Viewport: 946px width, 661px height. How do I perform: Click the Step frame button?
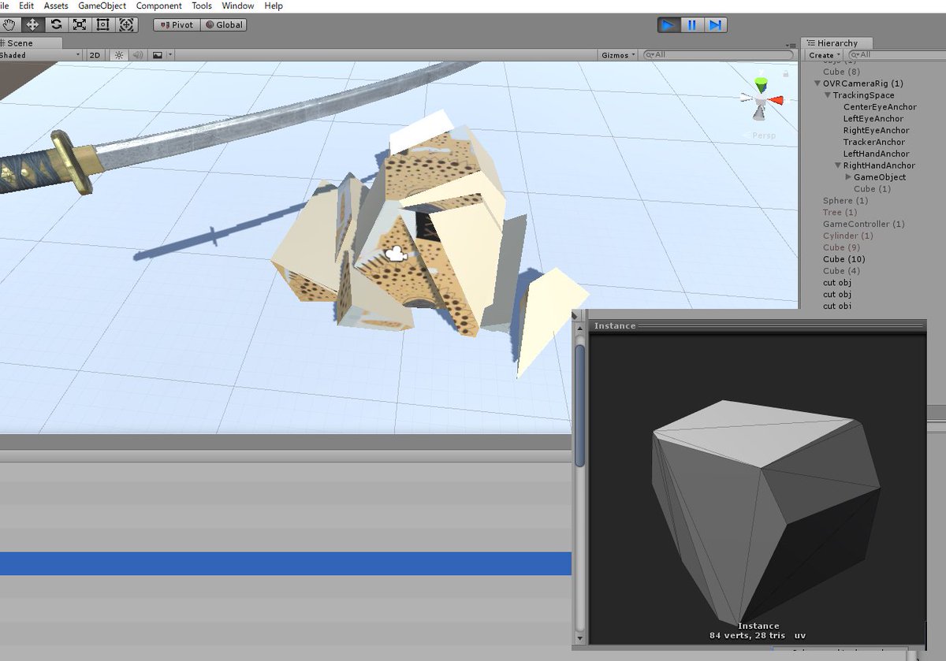(x=715, y=24)
